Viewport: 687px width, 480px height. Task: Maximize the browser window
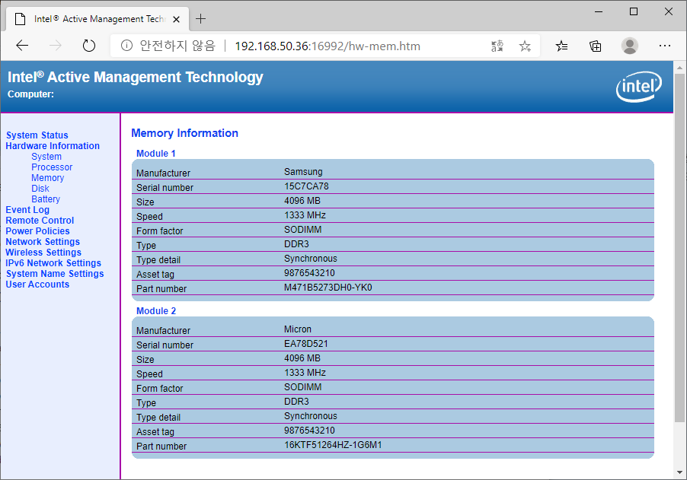click(634, 12)
